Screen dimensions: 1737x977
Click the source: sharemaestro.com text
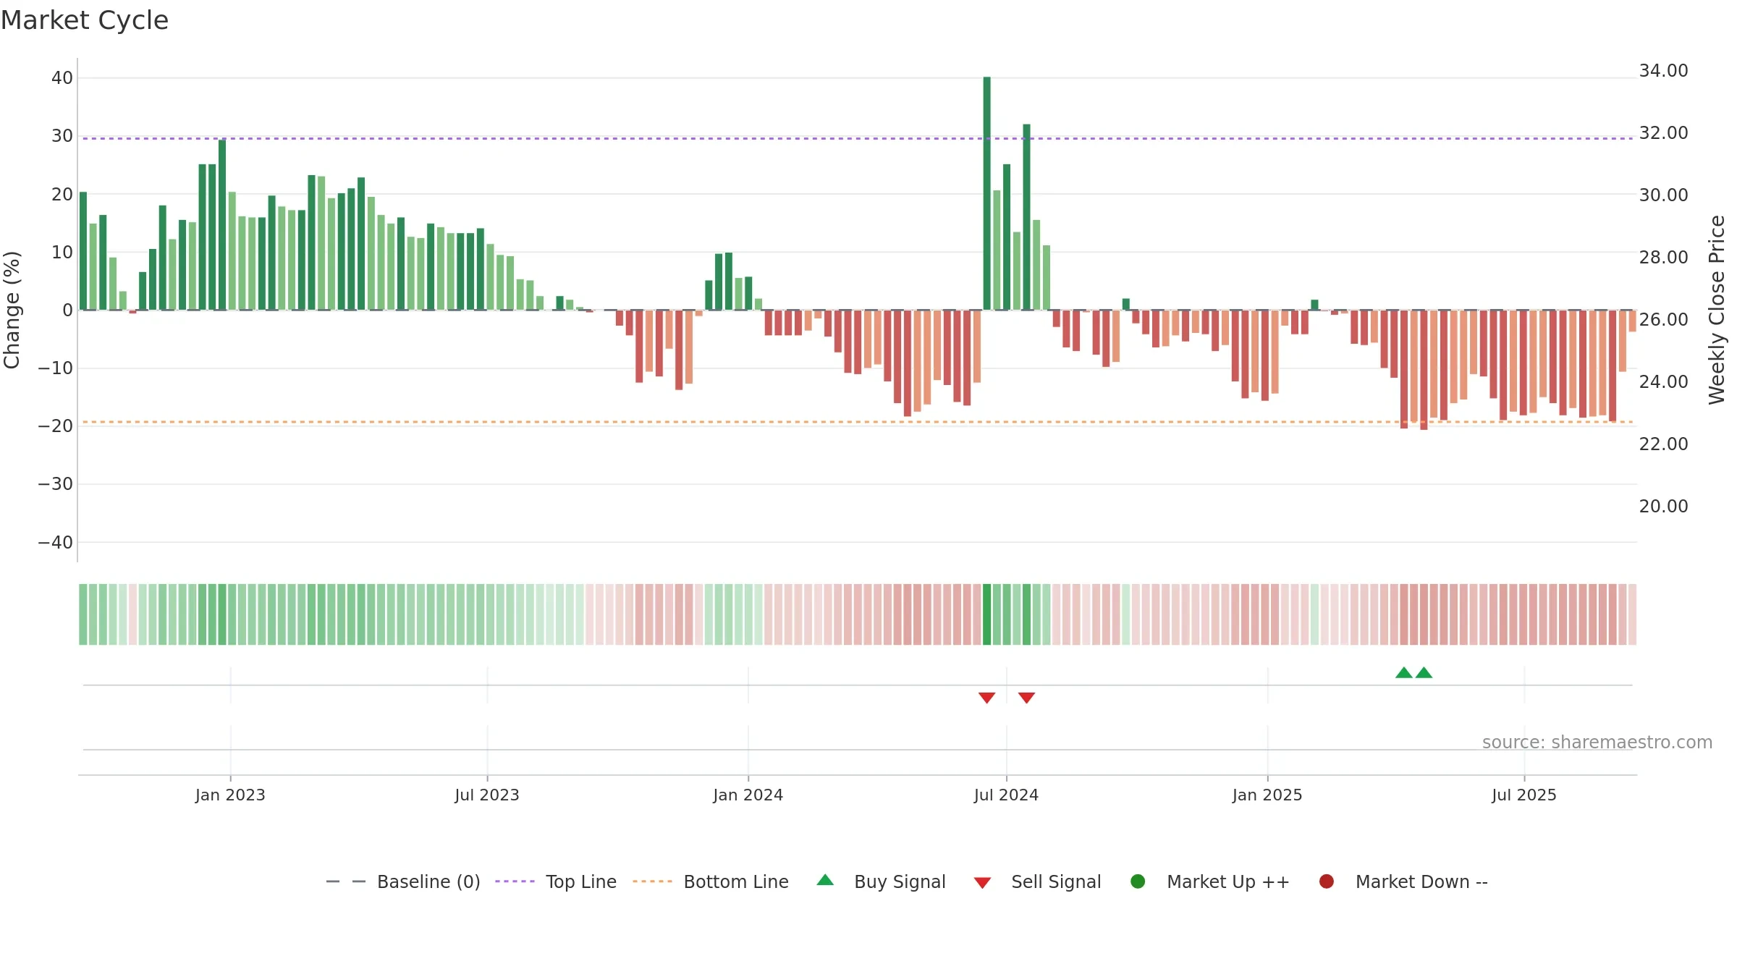point(1597,743)
